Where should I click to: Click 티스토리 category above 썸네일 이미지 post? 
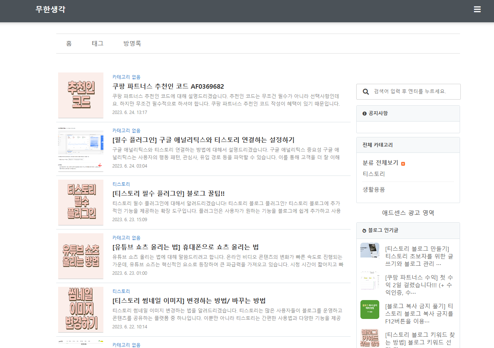click(x=121, y=291)
